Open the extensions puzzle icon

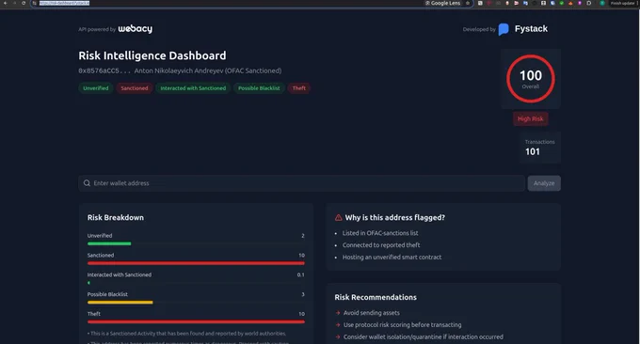(x=589, y=3)
